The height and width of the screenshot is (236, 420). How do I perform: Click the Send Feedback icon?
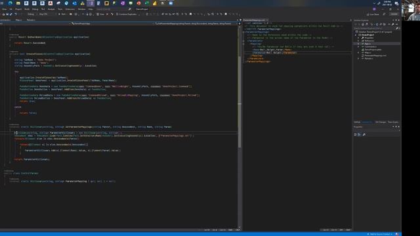385,14
